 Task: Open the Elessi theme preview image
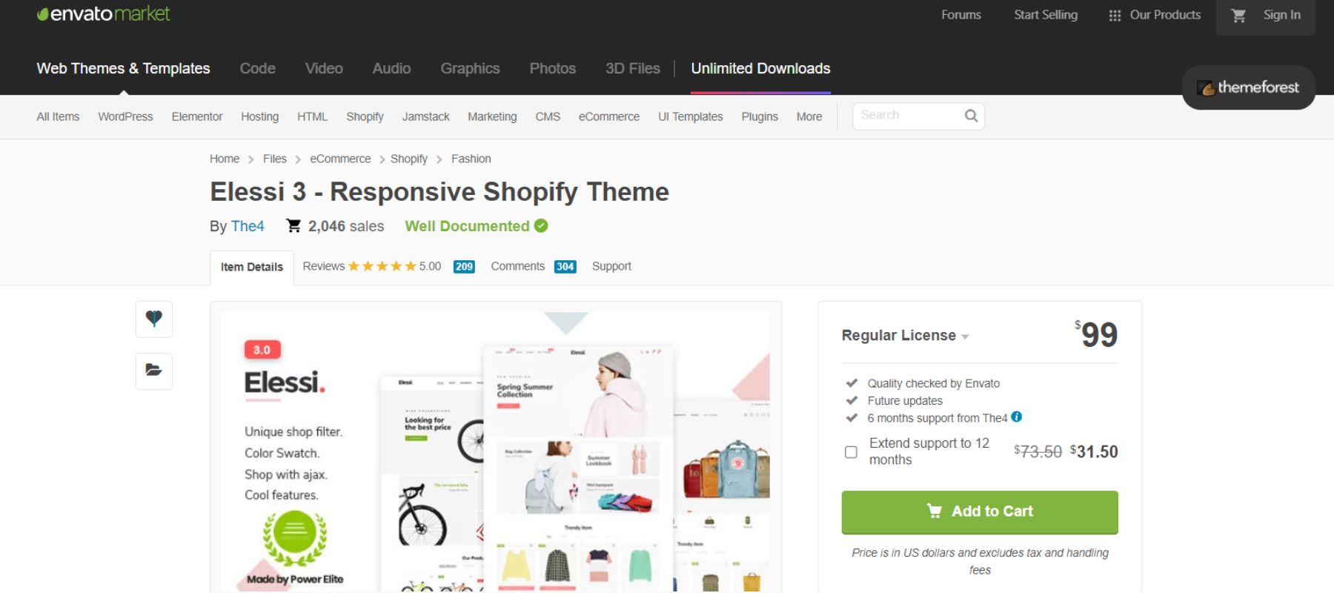point(495,451)
